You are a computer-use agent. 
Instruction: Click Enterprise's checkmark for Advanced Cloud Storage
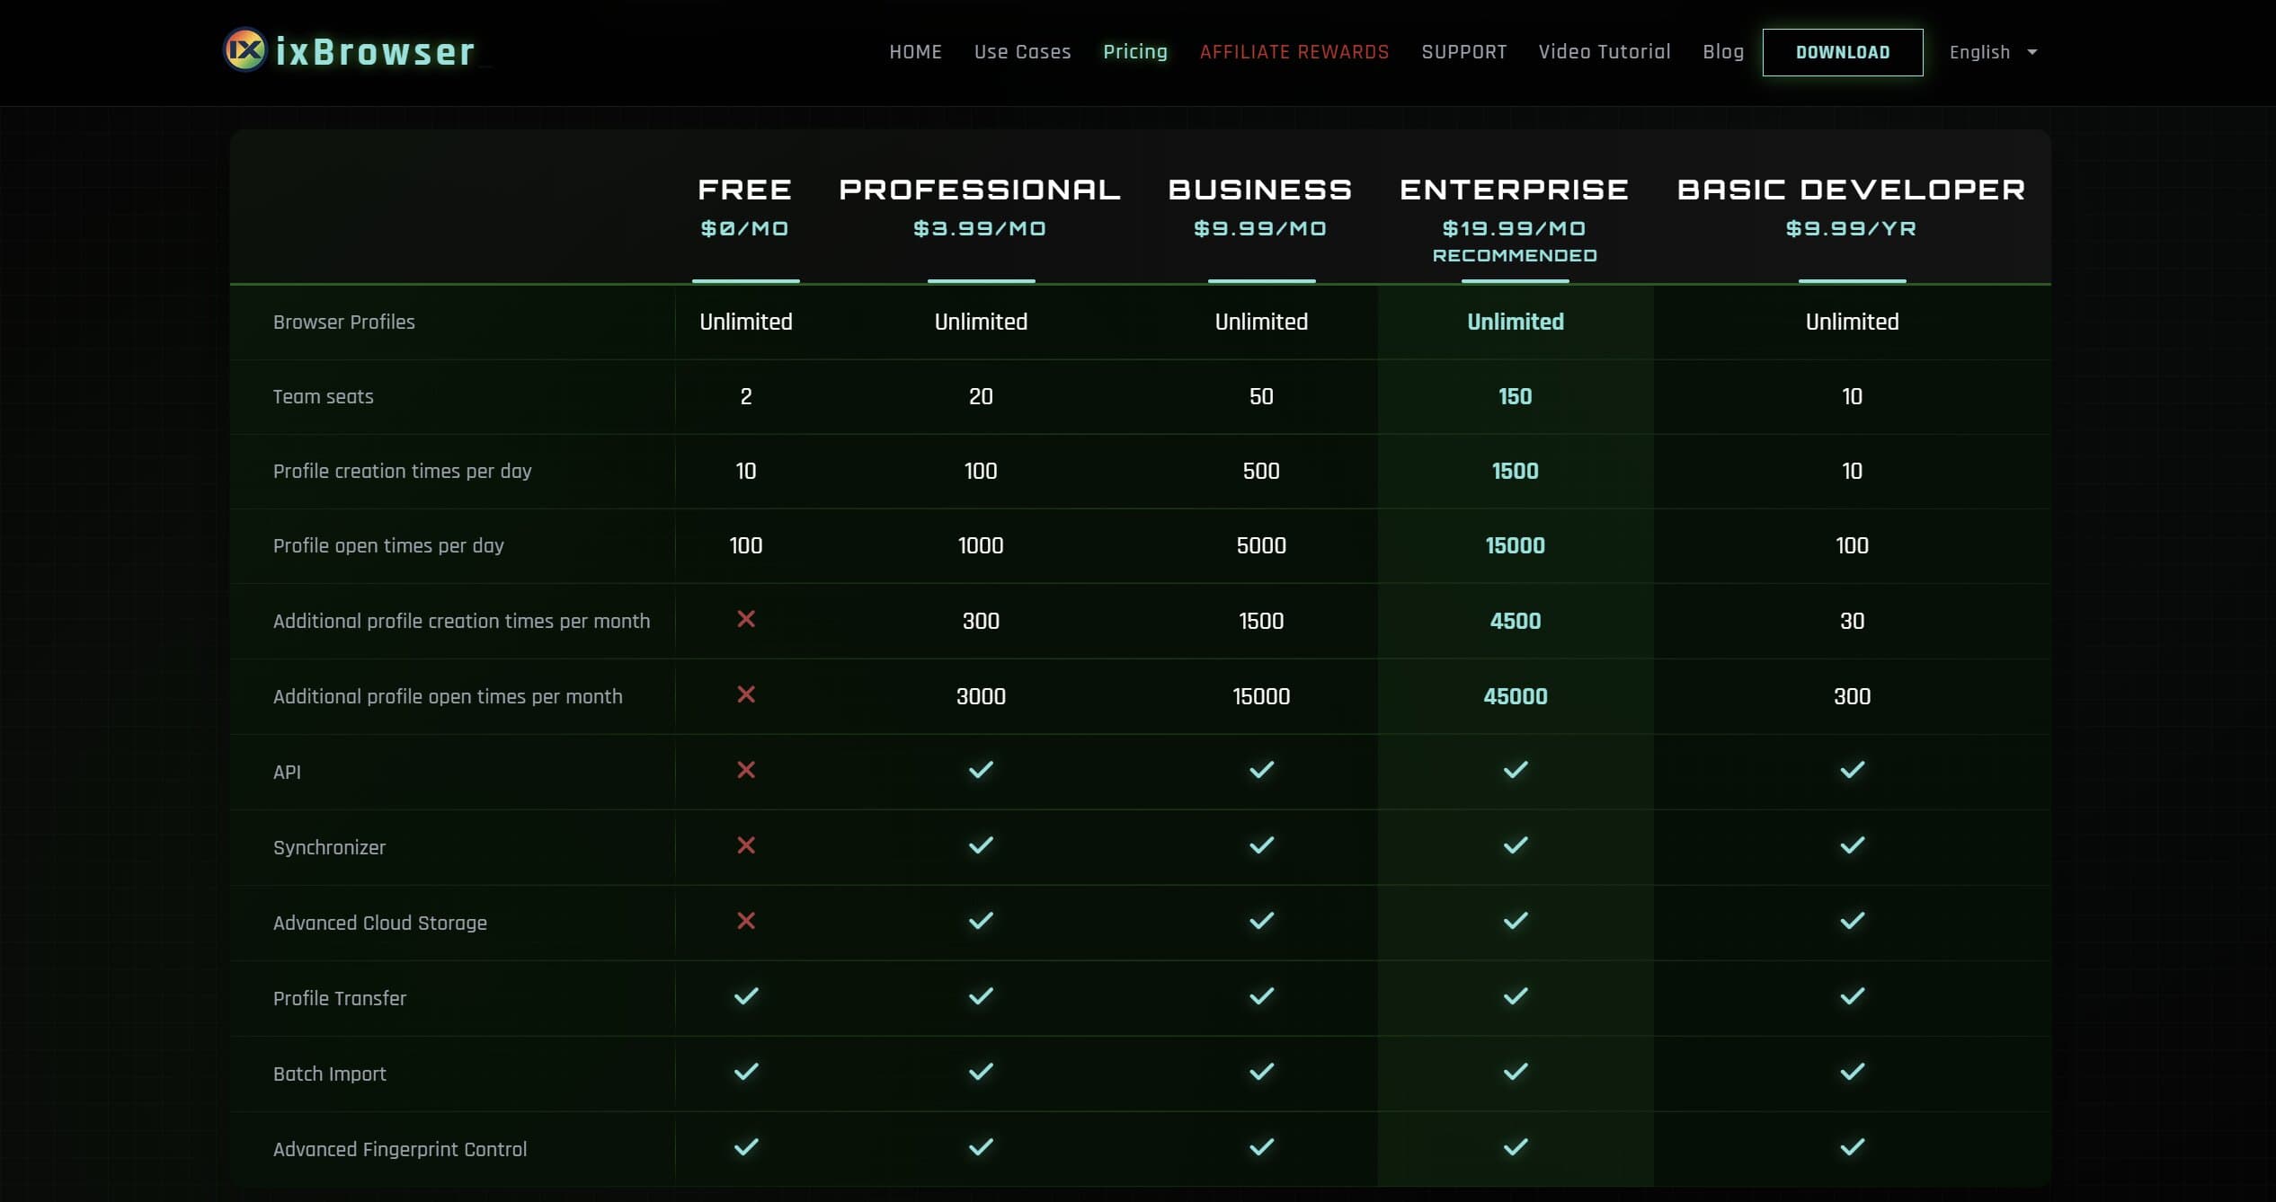(1516, 921)
